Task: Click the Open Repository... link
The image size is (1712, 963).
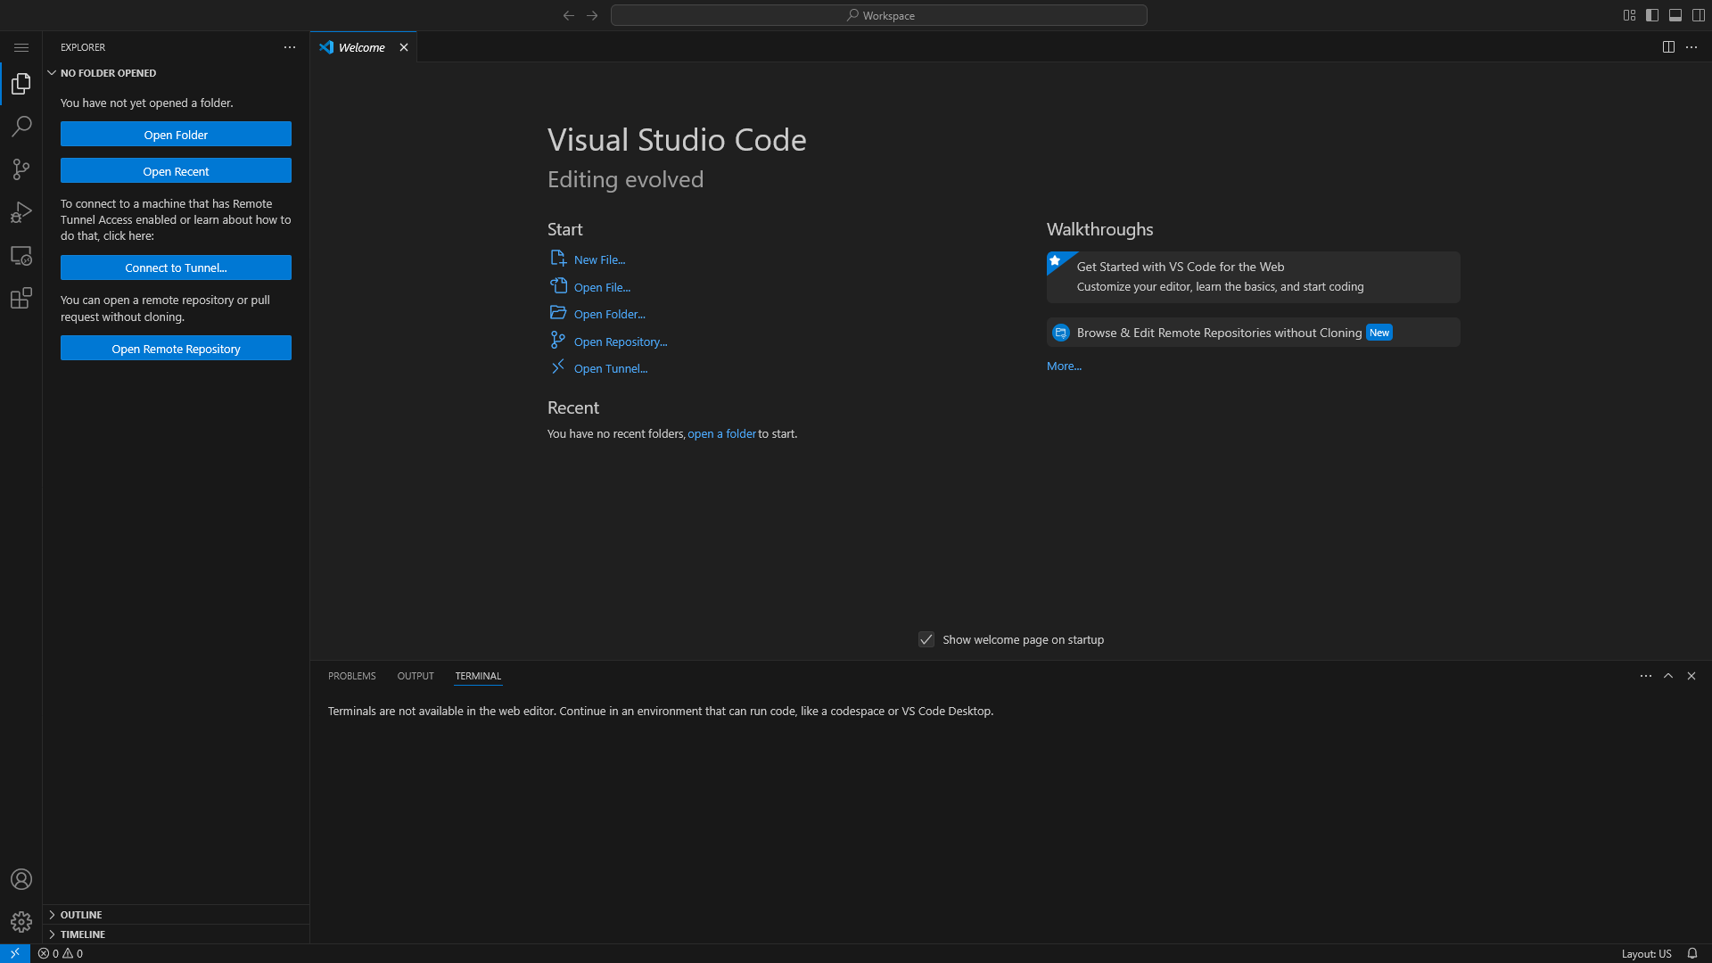Action: (x=621, y=342)
